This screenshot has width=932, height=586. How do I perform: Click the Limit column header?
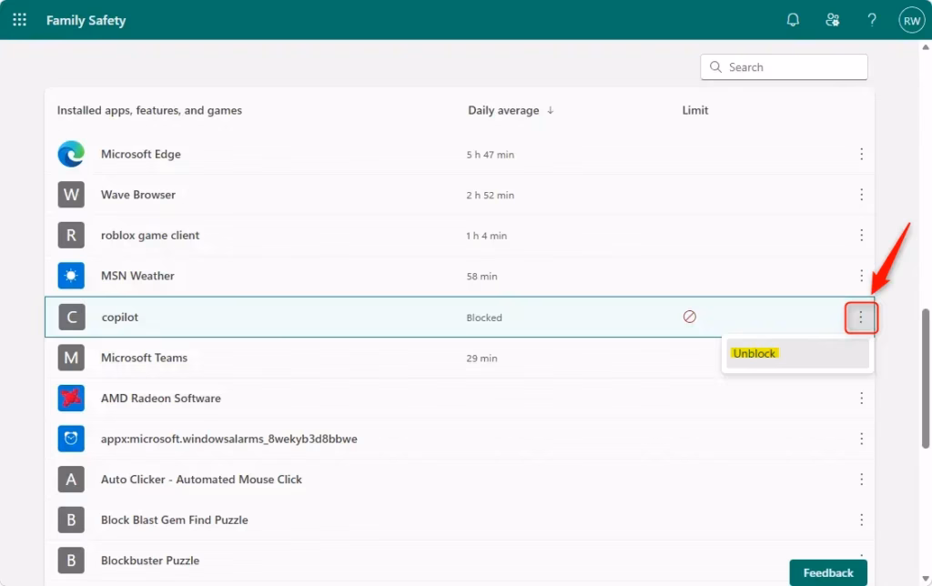point(694,110)
